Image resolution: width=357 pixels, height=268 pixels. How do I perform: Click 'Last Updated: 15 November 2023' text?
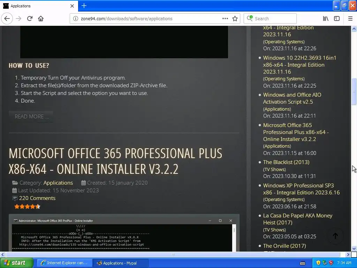tap(58, 190)
